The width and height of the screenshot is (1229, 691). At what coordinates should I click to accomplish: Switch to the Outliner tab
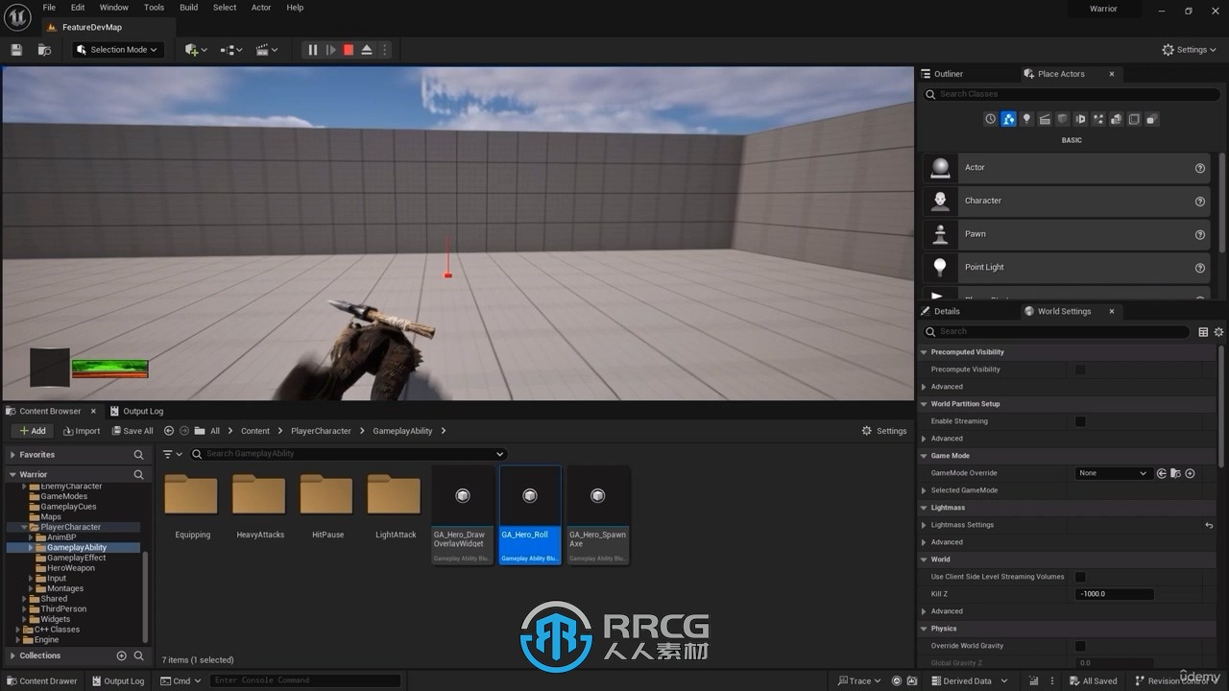[942, 74]
